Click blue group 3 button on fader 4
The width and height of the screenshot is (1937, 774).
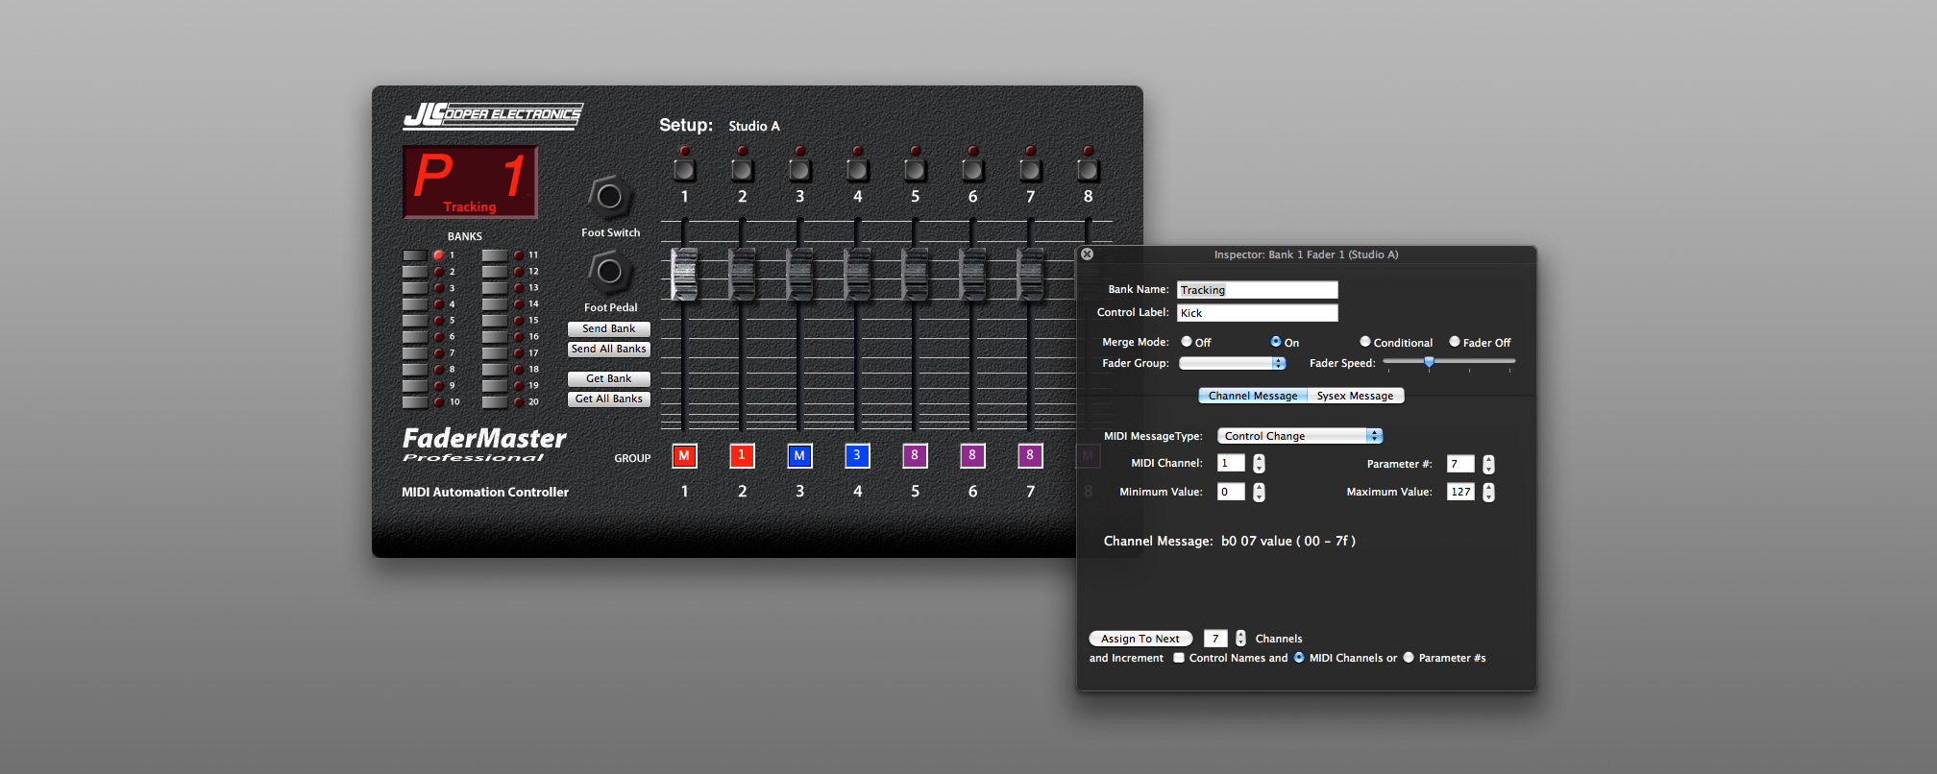point(857,456)
